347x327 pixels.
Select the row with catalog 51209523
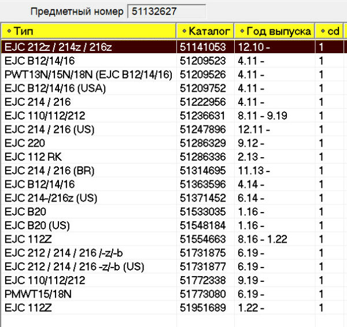pyautogui.click(x=173, y=61)
